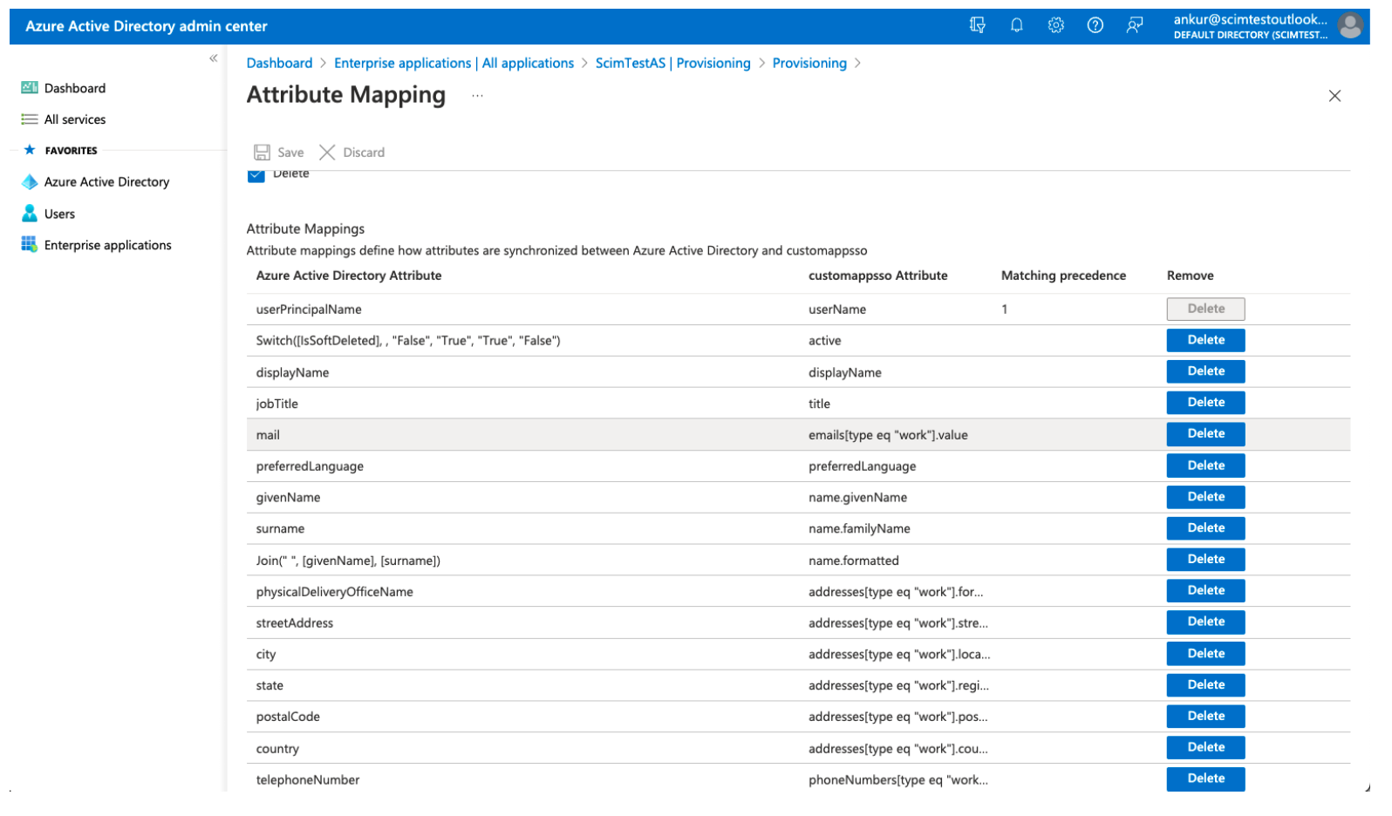Toggle the Delete checkbox
1392x816 pixels.
coord(256,175)
